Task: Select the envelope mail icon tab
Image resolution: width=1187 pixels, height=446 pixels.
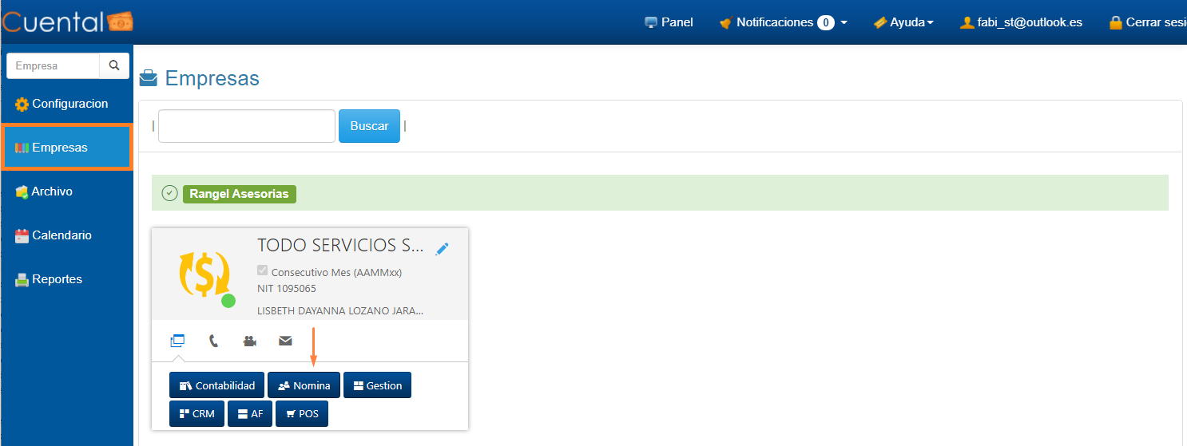Action: click(x=285, y=341)
